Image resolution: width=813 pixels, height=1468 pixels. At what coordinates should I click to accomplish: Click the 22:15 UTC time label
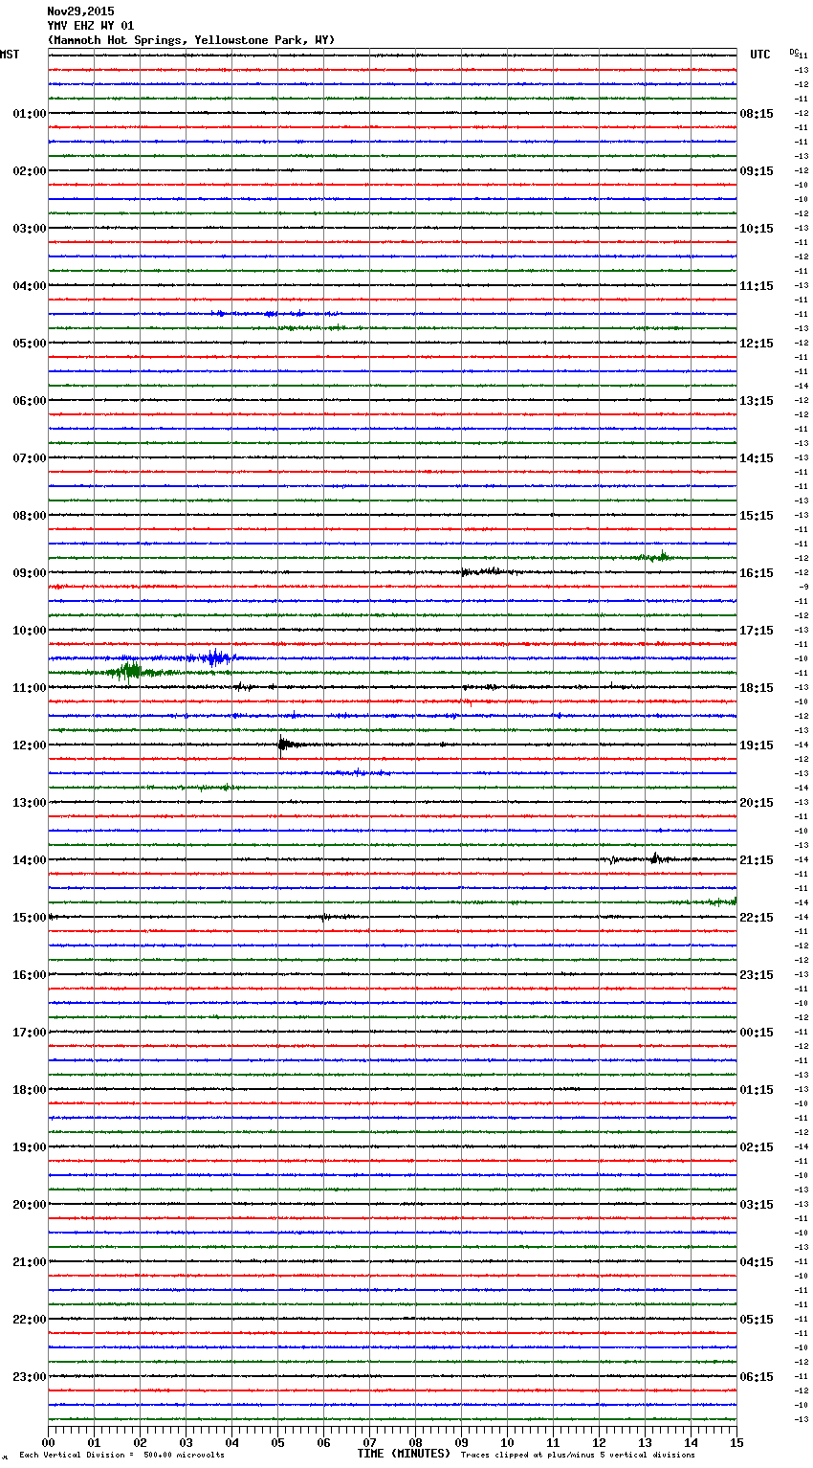757,918
